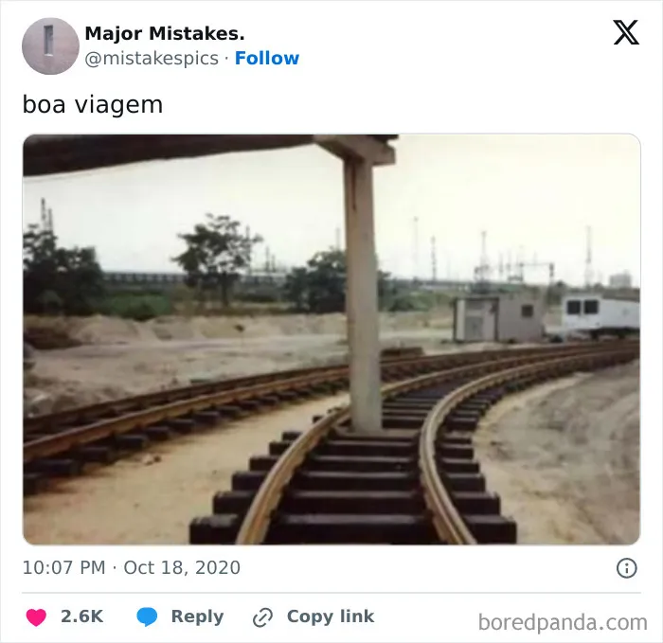Open the info circle icon
The width and height of the screenshot is (663, 643).
coord(626,568)
